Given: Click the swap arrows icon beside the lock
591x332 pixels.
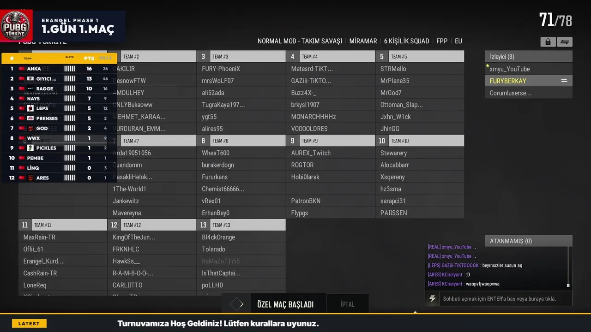Looking at the screenshot, I should (x=564, y=42).
